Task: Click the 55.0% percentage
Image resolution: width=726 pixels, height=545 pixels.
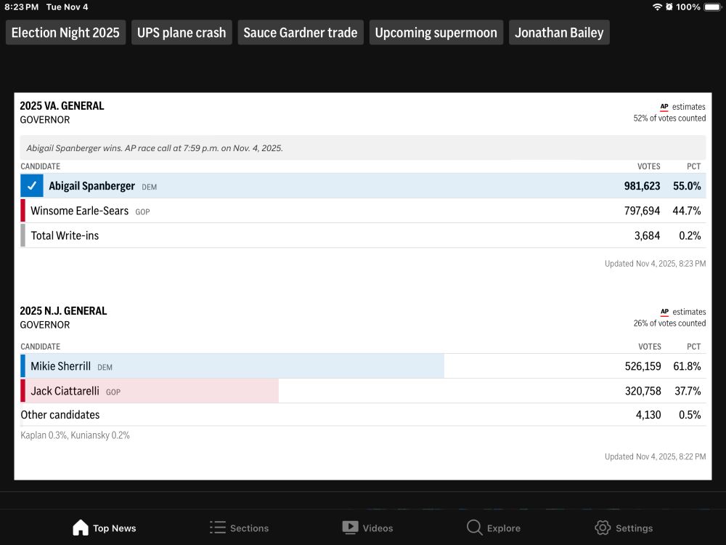Action: (x=687, y=186)
